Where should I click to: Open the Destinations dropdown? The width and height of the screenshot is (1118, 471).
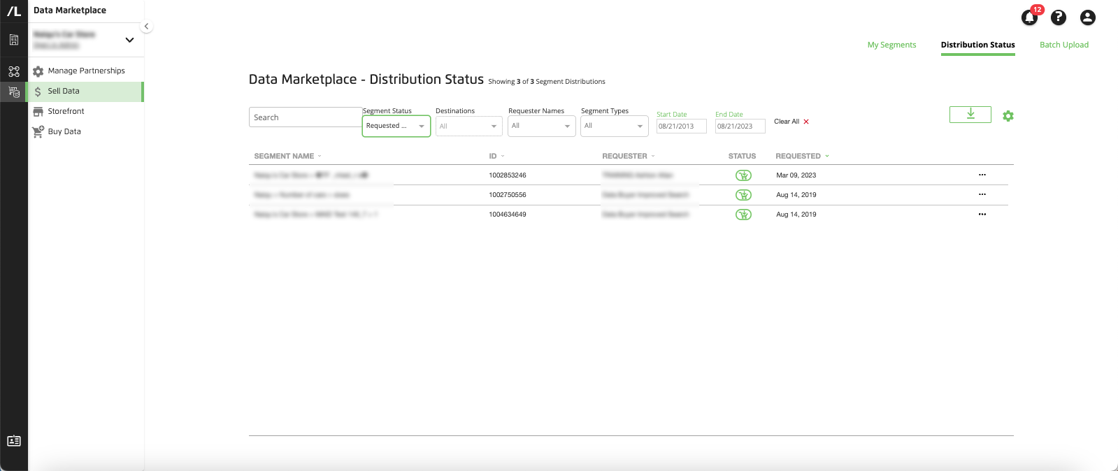click(x=468, y=126)
